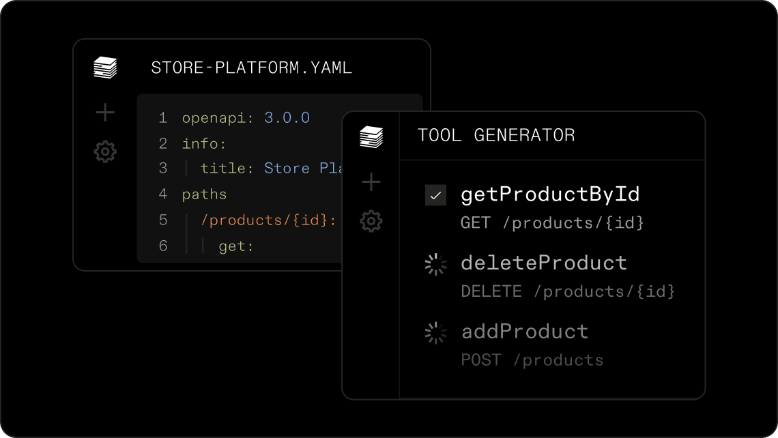
Task: Click the stack logo in the Tool Generator panel
Action: click(371, 137)
